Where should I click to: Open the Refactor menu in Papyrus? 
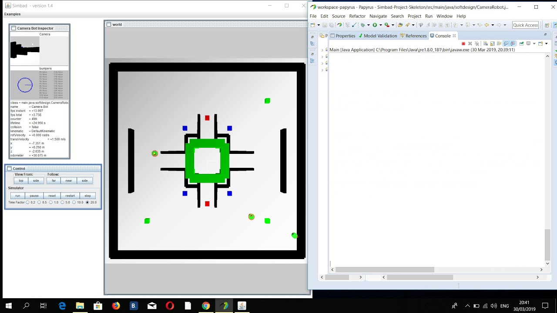point(357,16)
